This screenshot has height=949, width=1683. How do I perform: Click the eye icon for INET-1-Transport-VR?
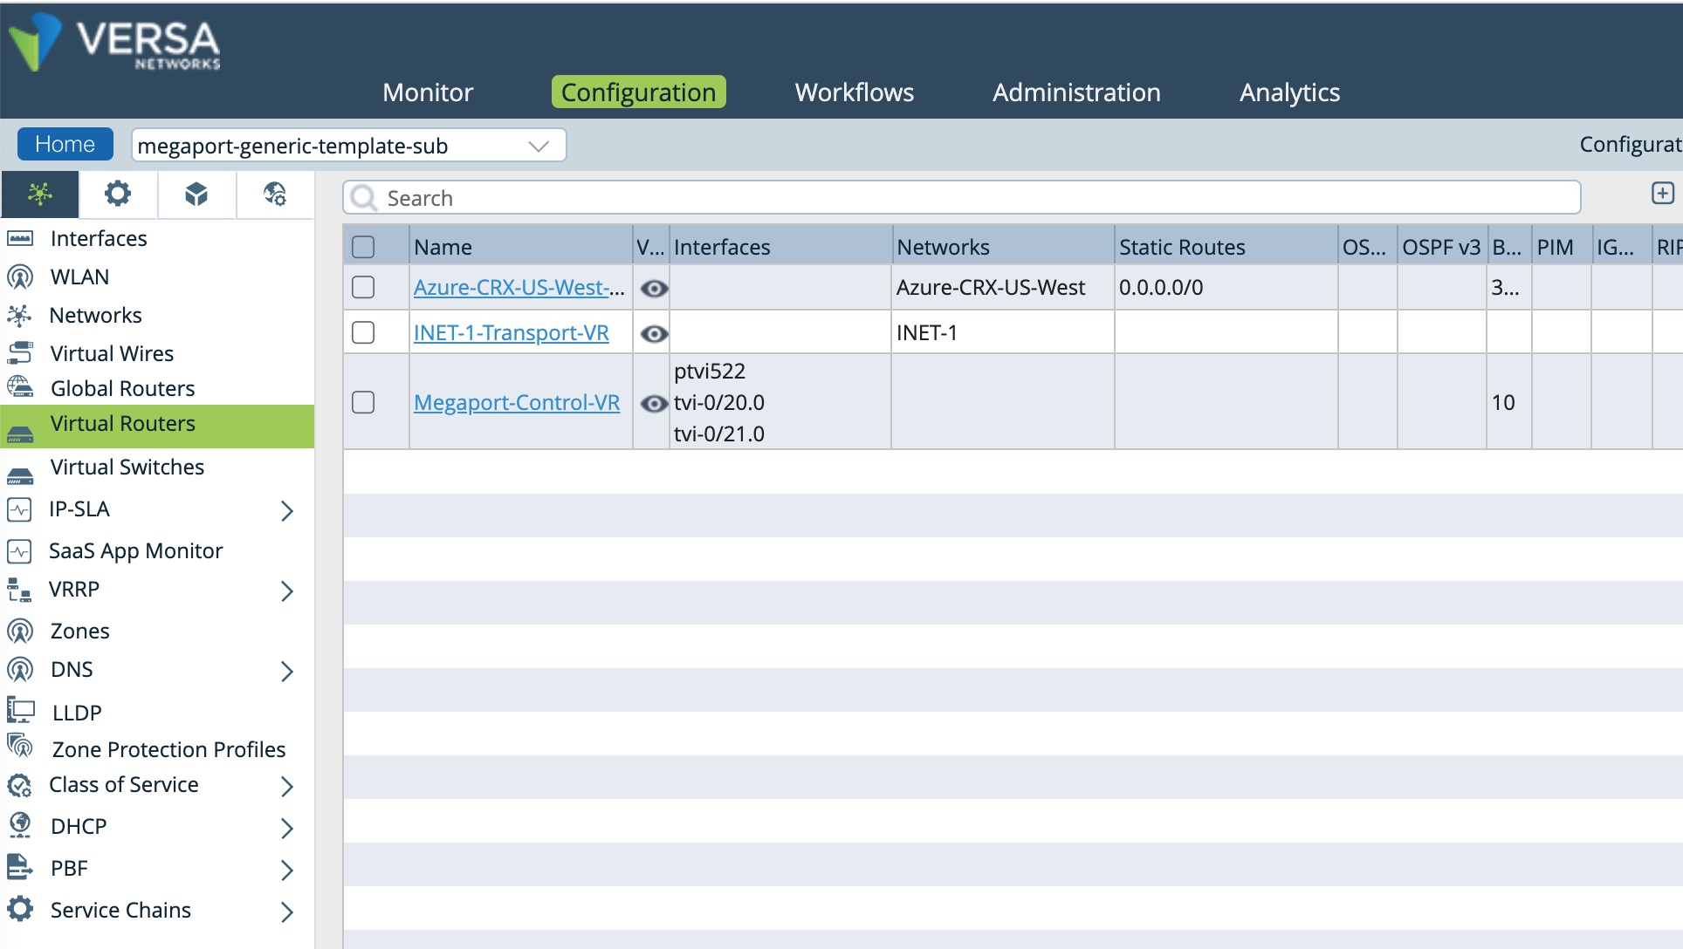[x=653, y=333]
